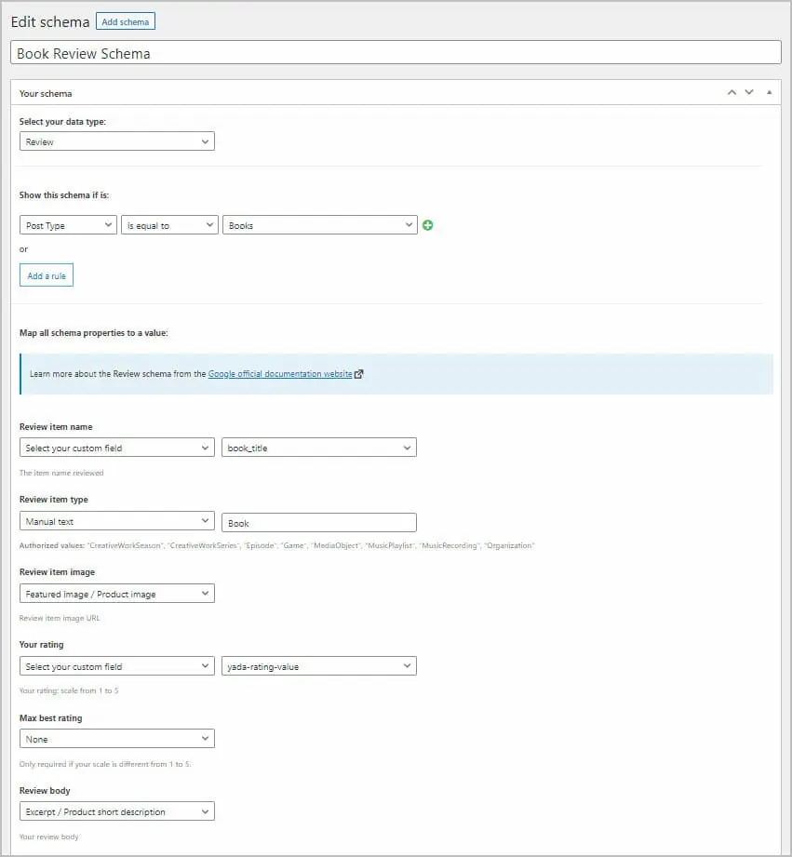The image size is (792, 857).
Task: Collapse the Your schema panel
Action: (x=769, y=92)
